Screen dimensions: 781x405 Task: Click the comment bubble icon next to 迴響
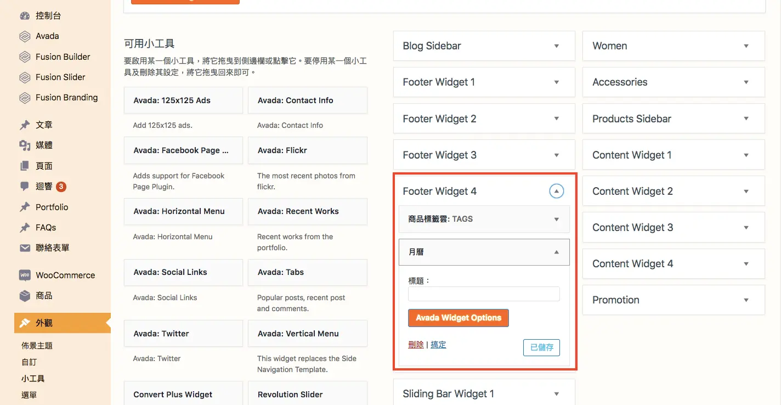click(x=25, y=187)
